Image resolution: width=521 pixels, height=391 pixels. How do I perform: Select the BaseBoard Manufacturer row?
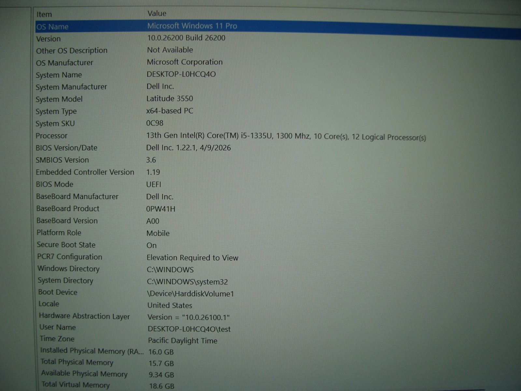coord(77,196)
